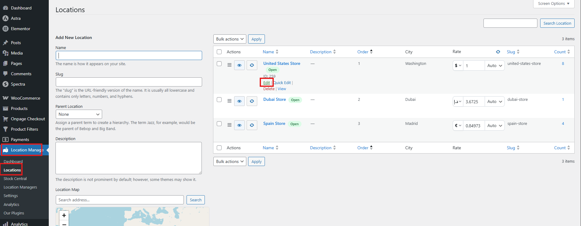Viewport: 581px width, 226px height.
Task: Open Auto rate dropdown for United States Store
Action: pos(495,65)
